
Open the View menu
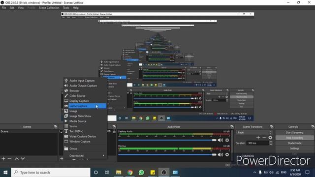(x=21, y=8)
